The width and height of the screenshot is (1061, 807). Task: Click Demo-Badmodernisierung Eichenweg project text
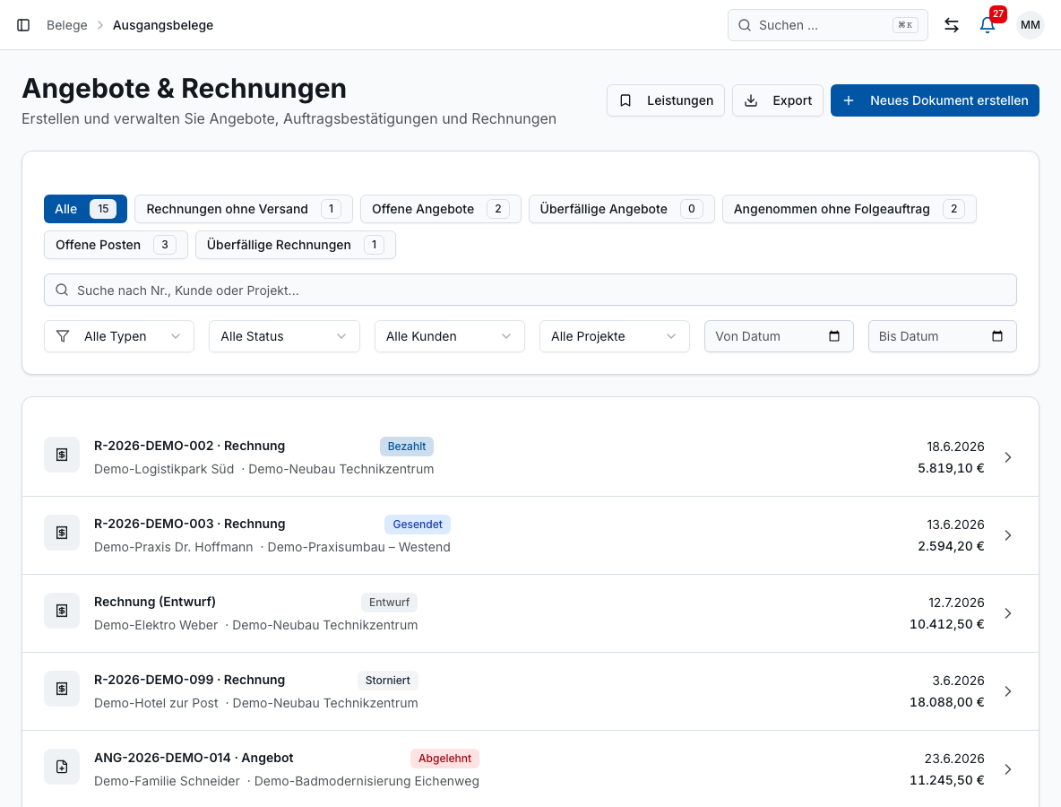367,781
